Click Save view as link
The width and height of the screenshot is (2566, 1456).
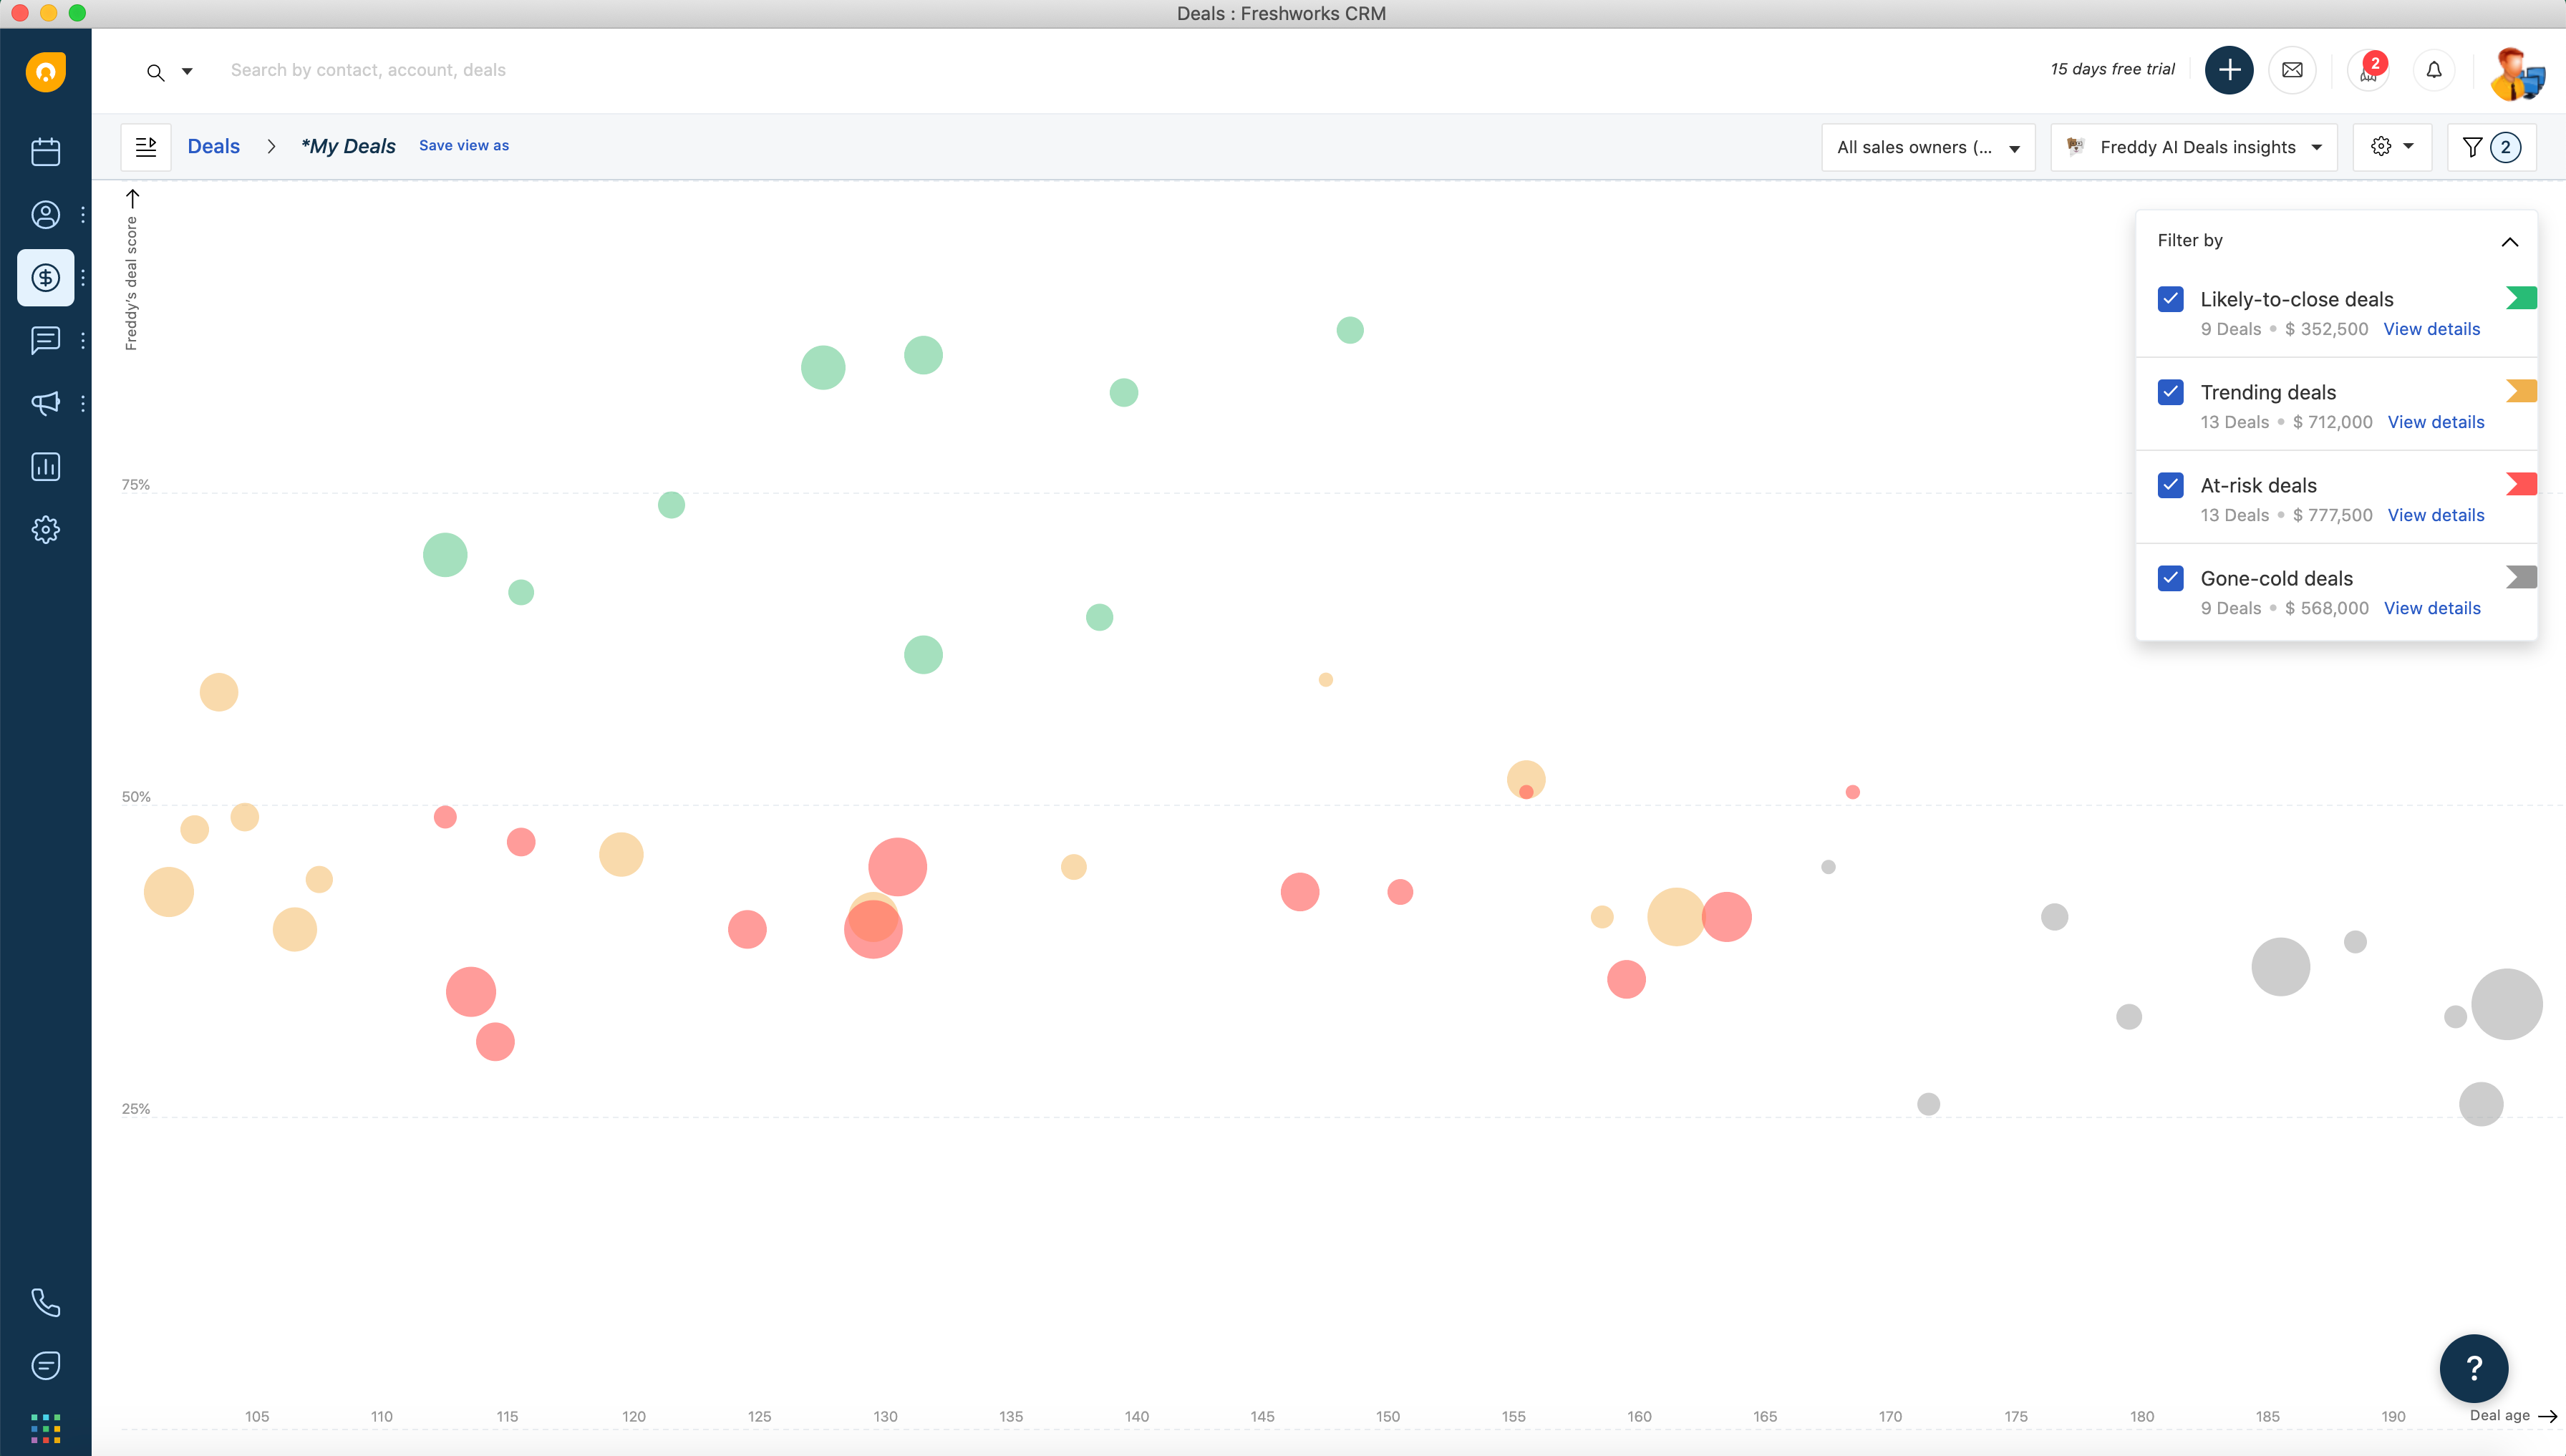coord(463,146)
